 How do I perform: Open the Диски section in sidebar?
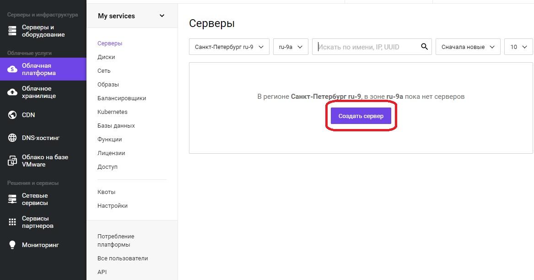point(106,57)
